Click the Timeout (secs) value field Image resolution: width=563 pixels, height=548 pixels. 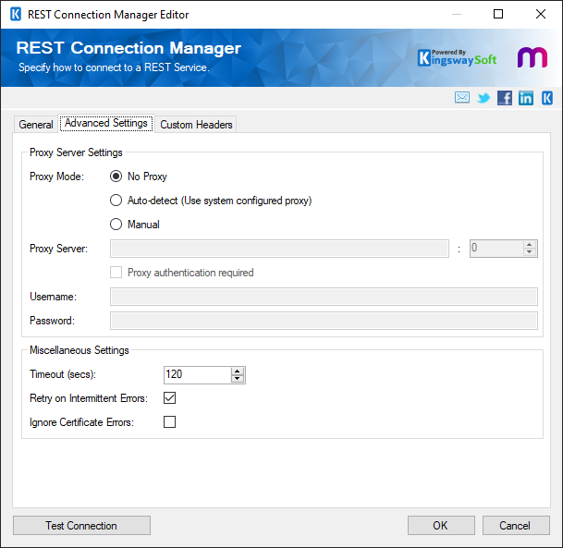pos(198,374)
